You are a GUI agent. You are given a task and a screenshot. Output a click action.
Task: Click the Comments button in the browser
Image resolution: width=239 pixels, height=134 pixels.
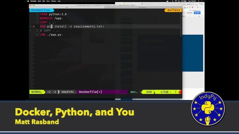[x=189, y=13]
